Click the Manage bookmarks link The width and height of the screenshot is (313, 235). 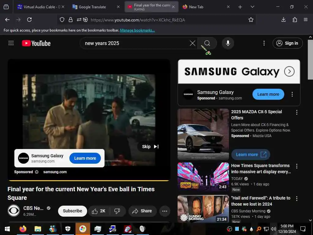tap(137, 30)
